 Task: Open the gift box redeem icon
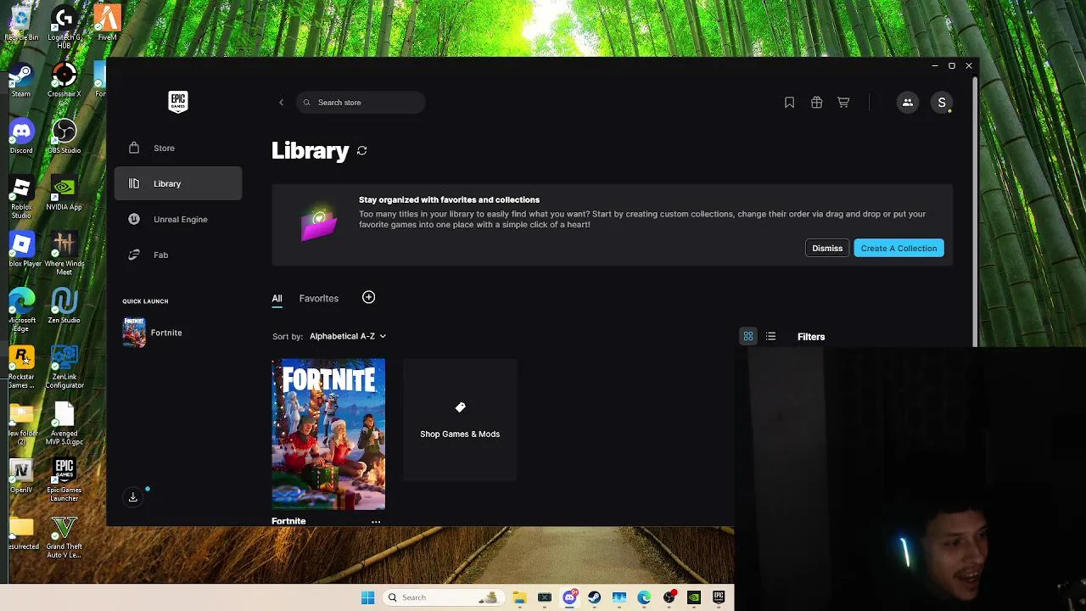point(816,103)
